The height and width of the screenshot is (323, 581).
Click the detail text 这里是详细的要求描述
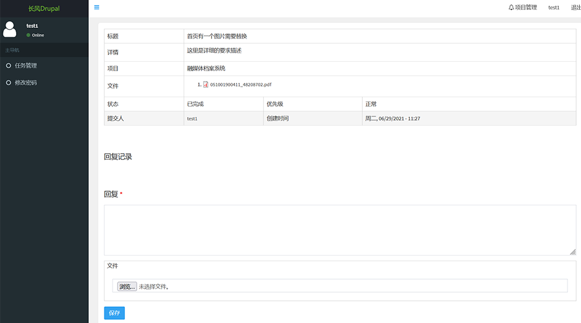click(214, 51)
